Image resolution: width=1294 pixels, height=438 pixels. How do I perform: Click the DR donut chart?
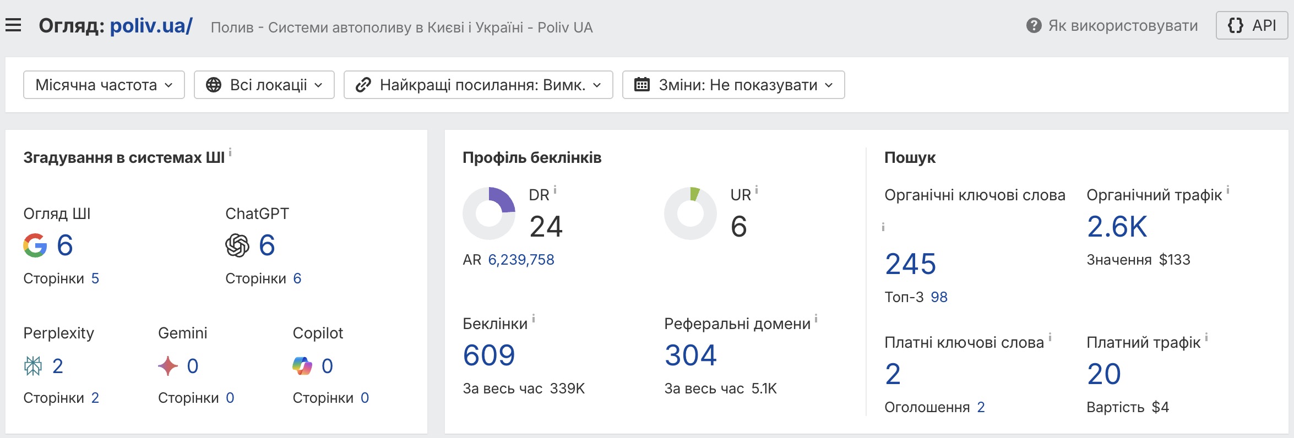[x=489, y=213]
